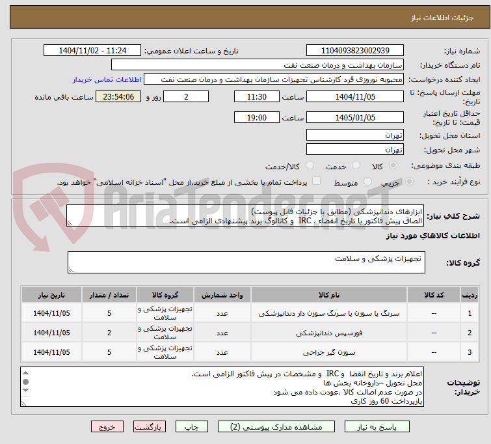Click the response deadline date 1404/11/05 field
The image size is (491, 444).
[x=355, y=96]
